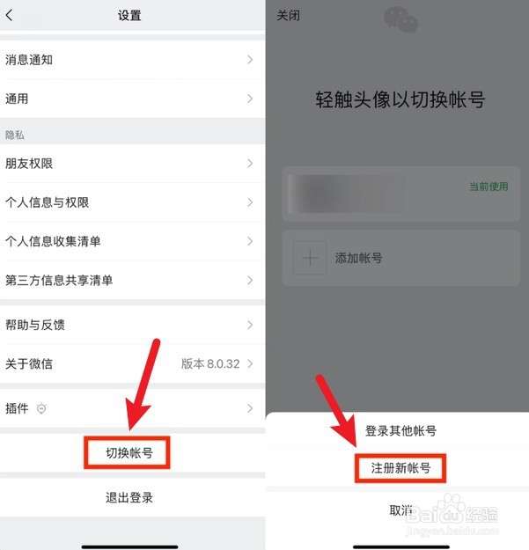This screenshot has height=550, width=529.
Task: Open 关于微信 version 8.0.32 row
Action: pyautogui.click(x=132, y=363)
